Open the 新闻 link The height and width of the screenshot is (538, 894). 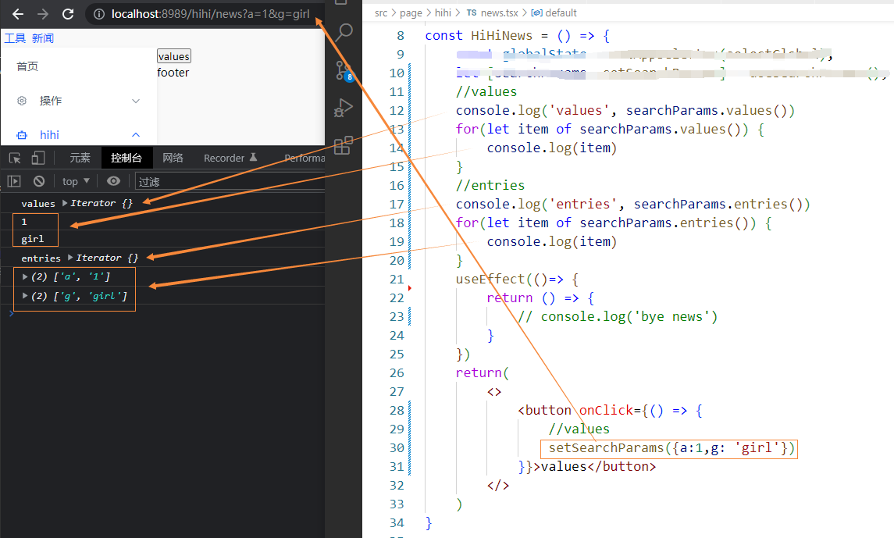point(43,38)
